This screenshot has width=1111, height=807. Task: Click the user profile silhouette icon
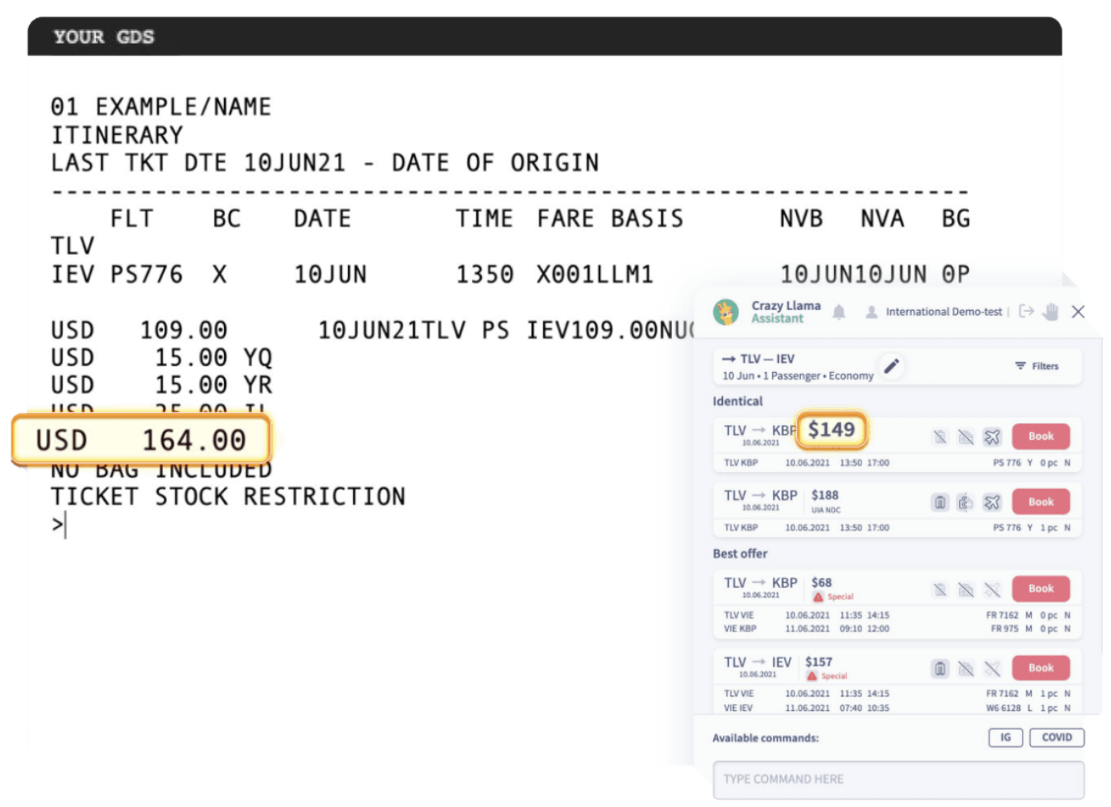click(x=871, y=313)
